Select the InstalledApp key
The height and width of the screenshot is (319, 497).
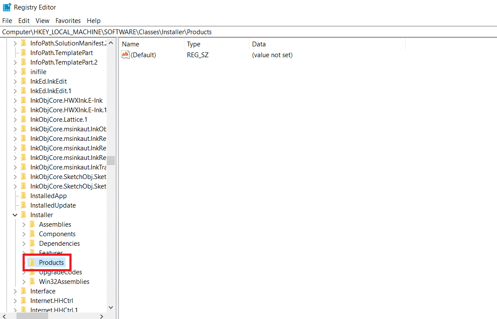coord(49,196)
